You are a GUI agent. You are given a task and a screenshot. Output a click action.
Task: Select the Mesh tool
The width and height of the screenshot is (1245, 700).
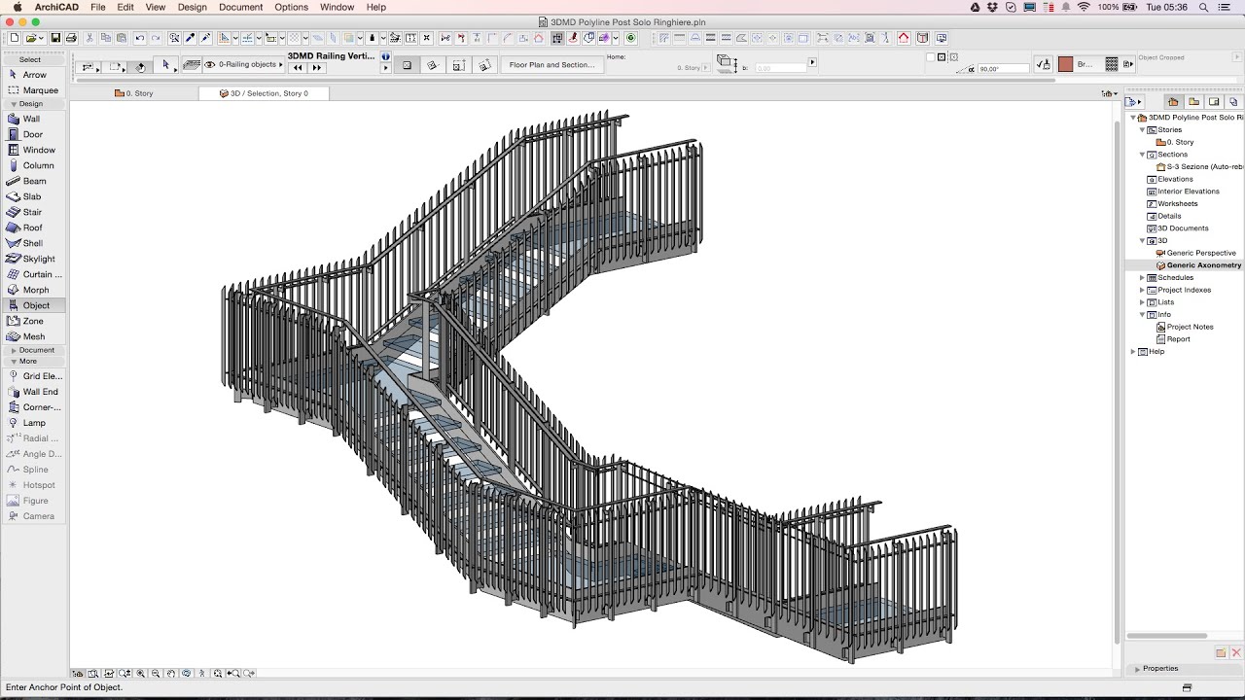33,336
